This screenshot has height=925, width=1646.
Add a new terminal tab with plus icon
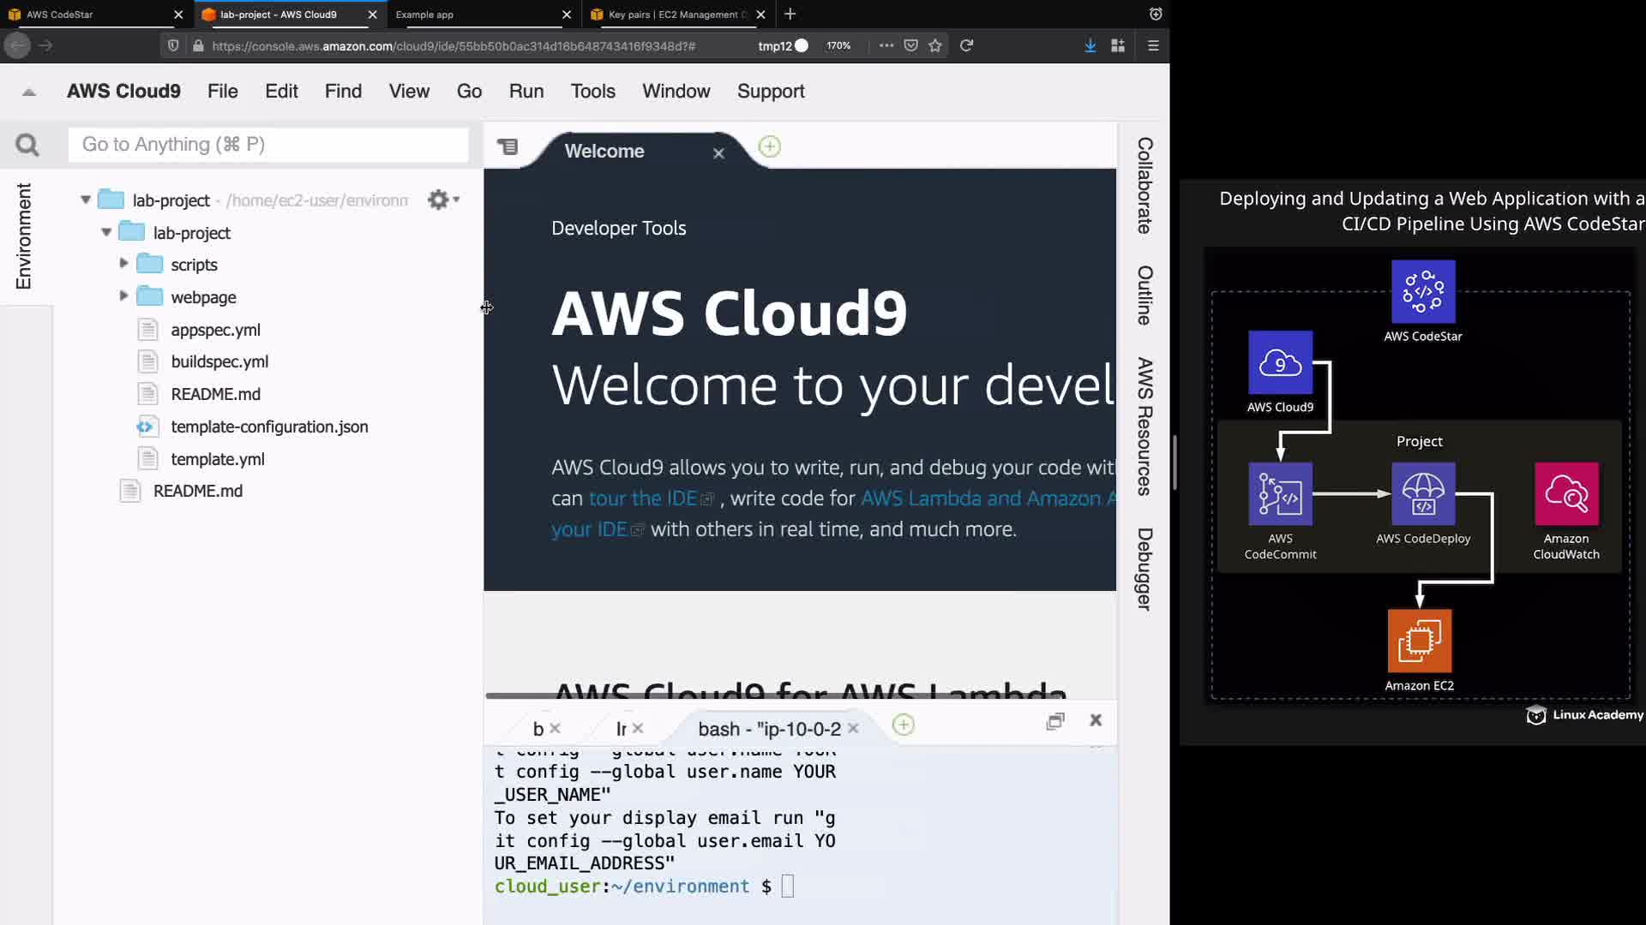[x=903, y=725]
